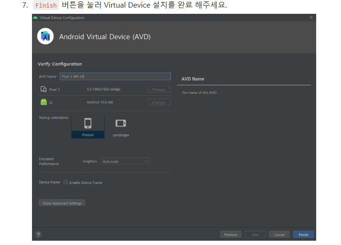This screenshot has width=341, height=245.
Task: Click the red 'Finish' code label above the dialog
Action: point(46,5)
